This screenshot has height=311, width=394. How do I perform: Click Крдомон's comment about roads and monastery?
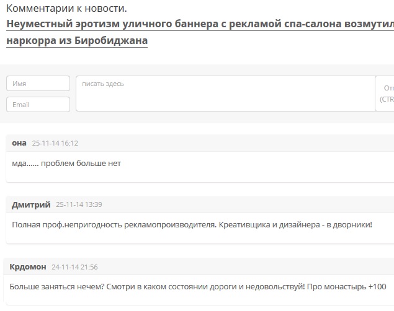197,287
